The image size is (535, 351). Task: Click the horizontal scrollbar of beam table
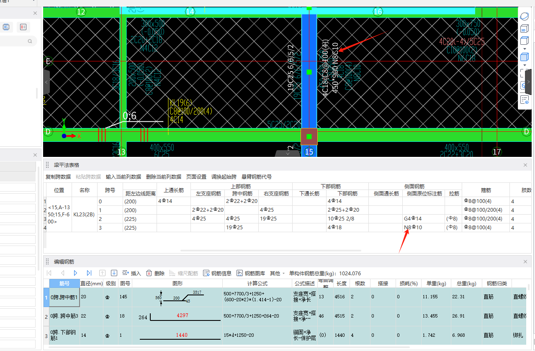click(271, 251)
